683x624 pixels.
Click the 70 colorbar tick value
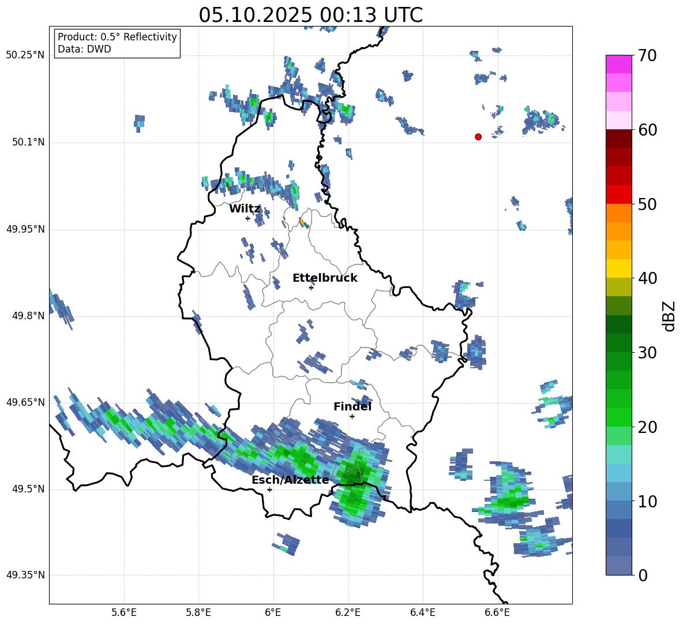[x=647, y=56]
